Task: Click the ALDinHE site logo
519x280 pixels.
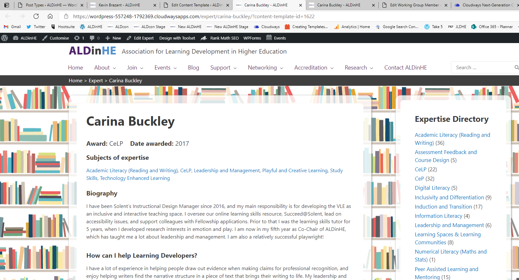Action: [93, 51]
